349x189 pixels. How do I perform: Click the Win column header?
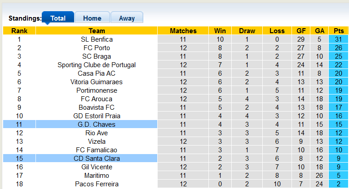coord(220,31)
